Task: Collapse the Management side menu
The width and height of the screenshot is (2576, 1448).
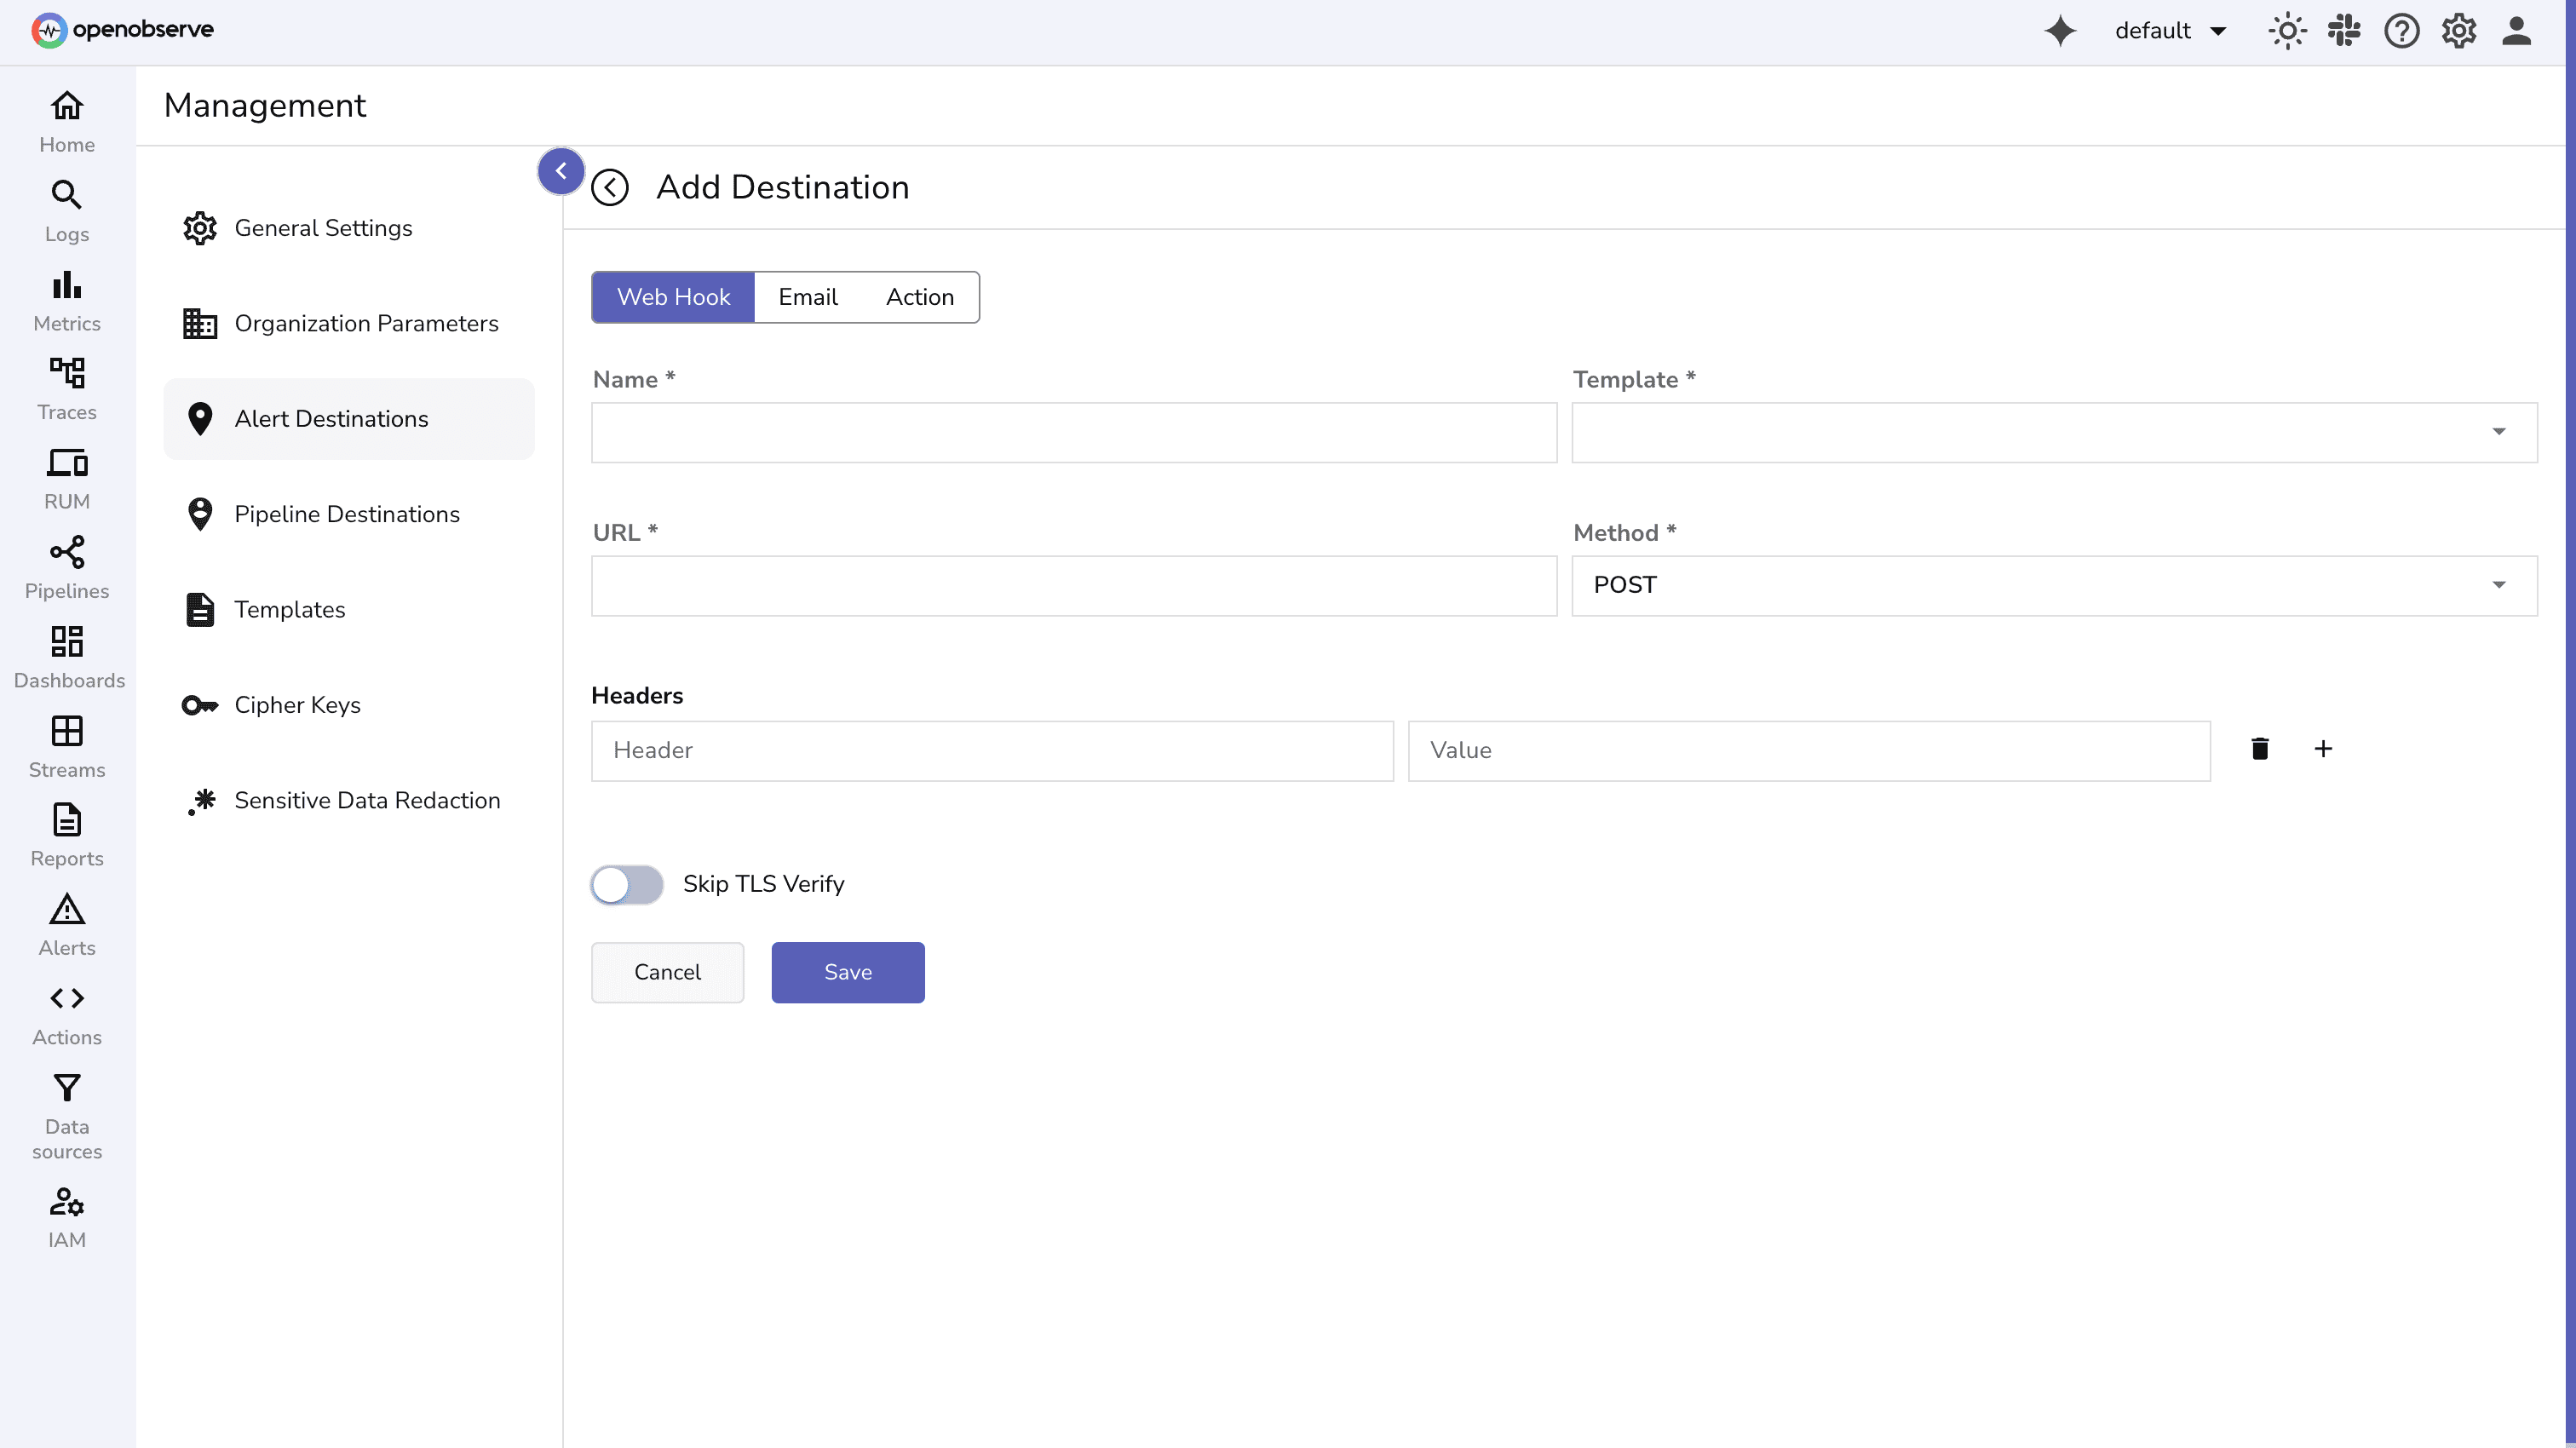Action: pyautogui.click(x=561, y=171)
